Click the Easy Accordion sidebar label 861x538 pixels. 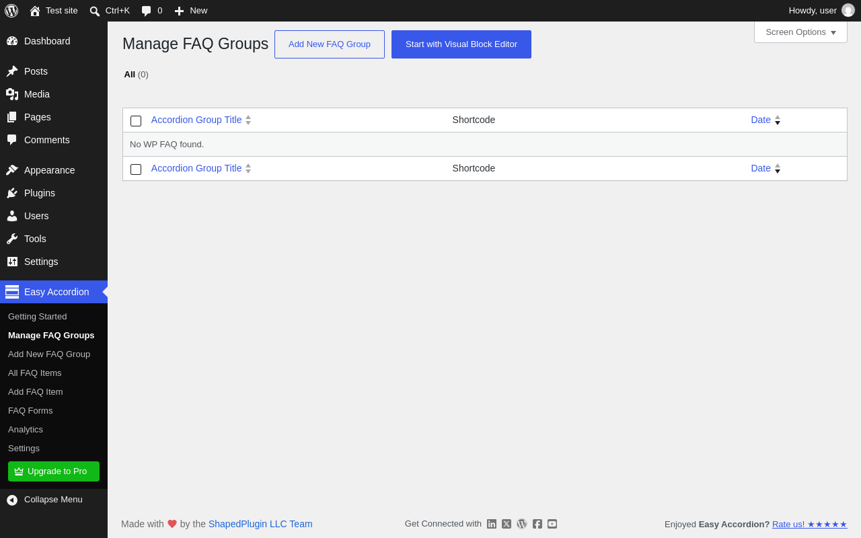click(x=57, y=292)
